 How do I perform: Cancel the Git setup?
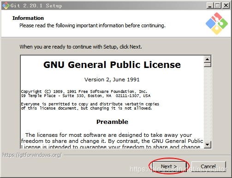208,166
